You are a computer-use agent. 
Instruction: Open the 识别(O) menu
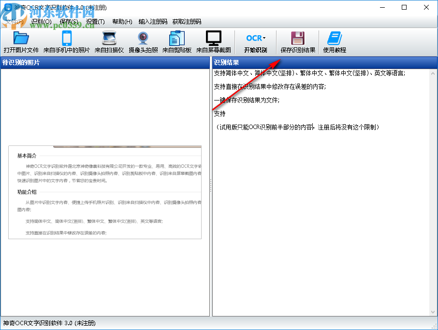coord(42,21)
